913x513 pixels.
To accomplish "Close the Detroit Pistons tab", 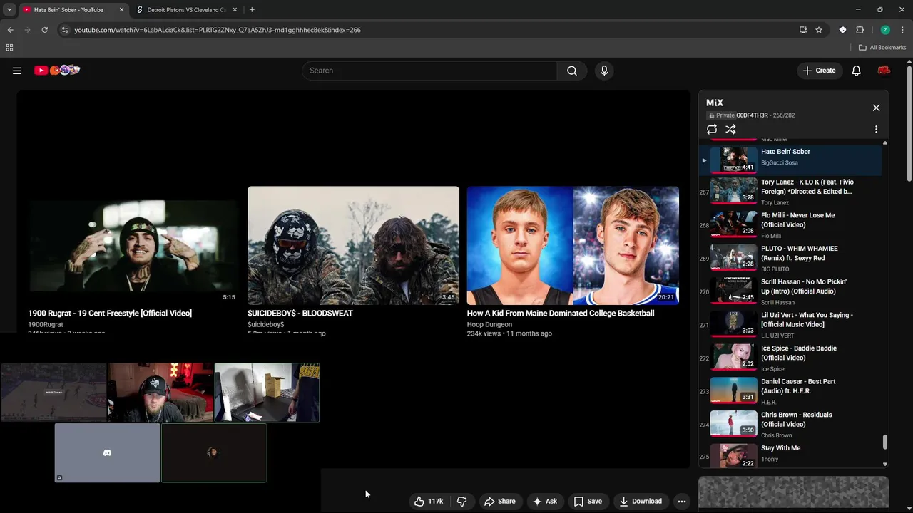I will point(235,10).
